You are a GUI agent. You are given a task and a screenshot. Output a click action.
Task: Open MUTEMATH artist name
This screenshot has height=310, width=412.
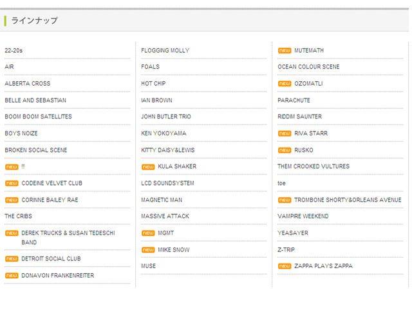[x=309, y=50]
